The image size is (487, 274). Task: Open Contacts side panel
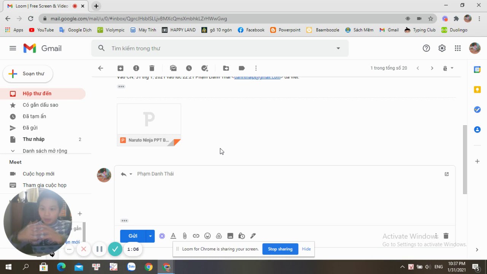coord(477,130)
